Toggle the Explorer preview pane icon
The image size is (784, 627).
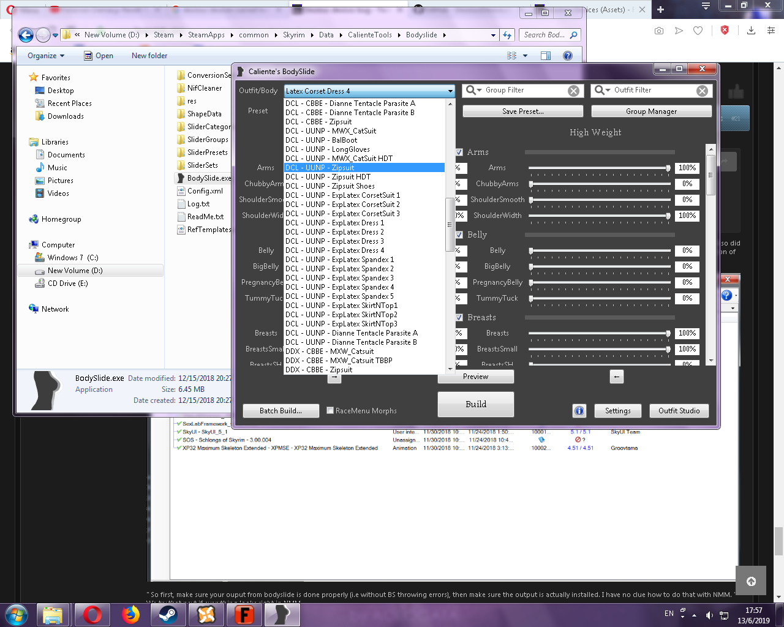tap(546, 56)
